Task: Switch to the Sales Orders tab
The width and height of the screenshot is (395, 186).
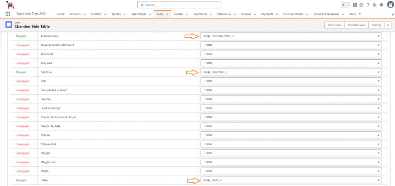Action: click(x=139, y=14)
